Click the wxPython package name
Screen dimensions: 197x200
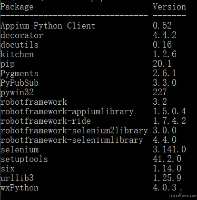(20, 188)
